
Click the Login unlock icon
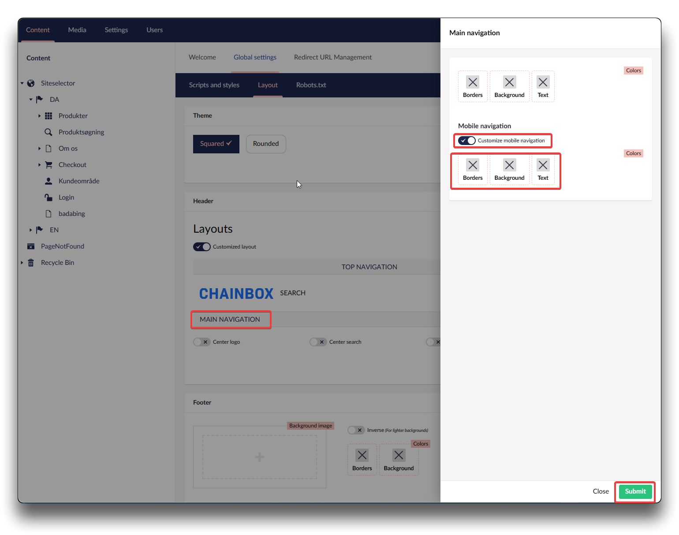pos(48,197)
